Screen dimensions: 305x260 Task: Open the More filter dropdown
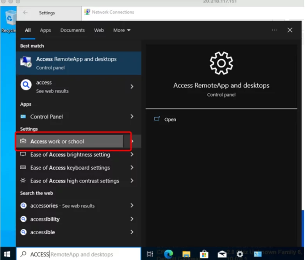(x=122, y=30)
